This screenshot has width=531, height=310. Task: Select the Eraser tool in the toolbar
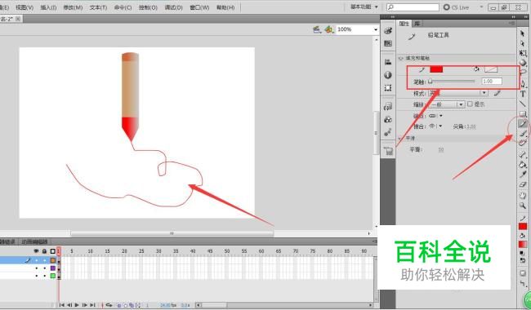pyautogui.click(x=523, y=184)
